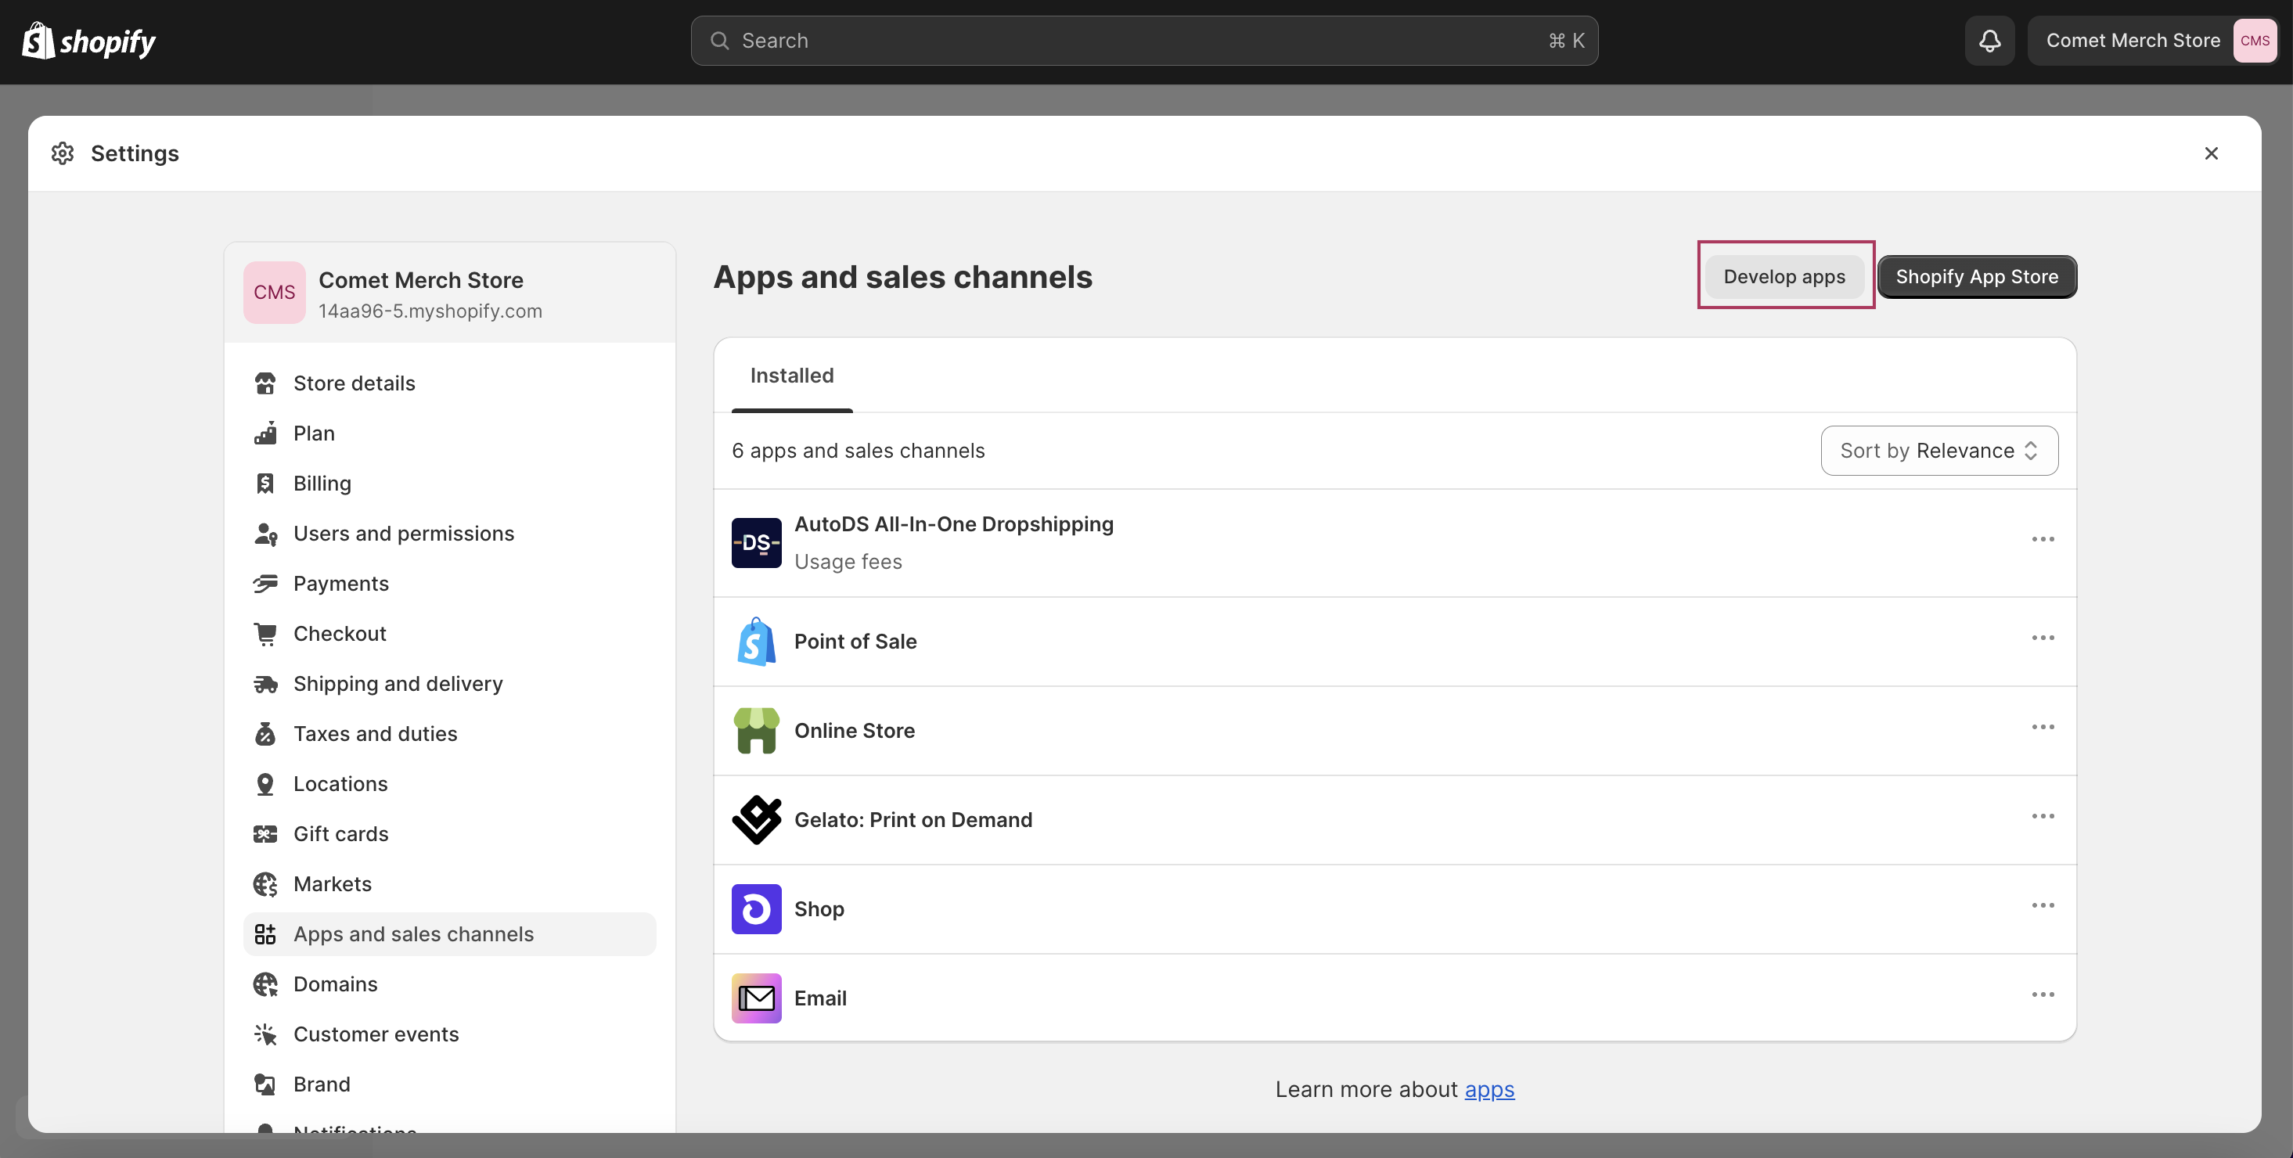Screen dimensions: 2293x1158
Task: Click into the Search field
Action: 1144,40
